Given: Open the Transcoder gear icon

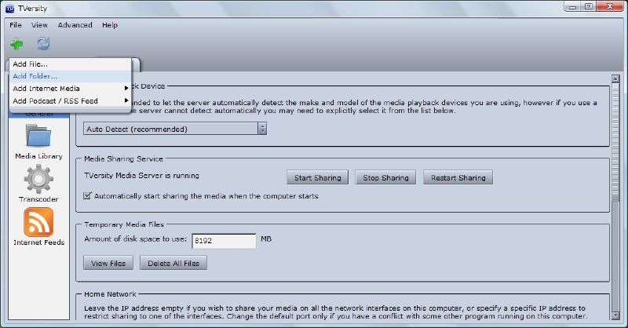Looking at the screenshot, I should point(38,179).
